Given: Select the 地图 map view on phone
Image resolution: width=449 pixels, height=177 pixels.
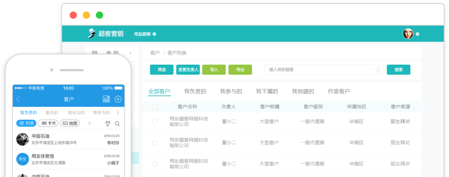Looking at the screenshot, I should coord(70,123).
